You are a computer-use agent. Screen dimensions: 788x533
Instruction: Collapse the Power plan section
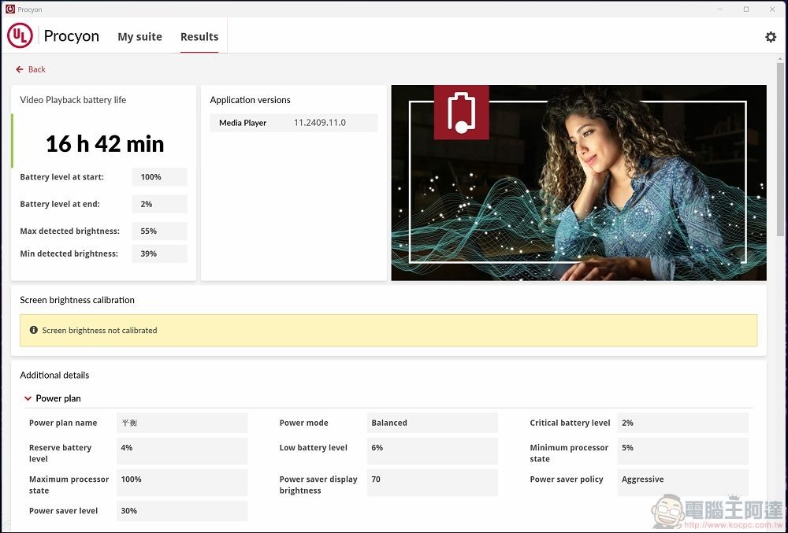[28, 398]
